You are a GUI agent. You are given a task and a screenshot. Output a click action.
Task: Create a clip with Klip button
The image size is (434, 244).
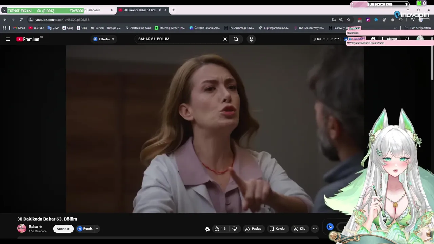click(x=299, y=229)
